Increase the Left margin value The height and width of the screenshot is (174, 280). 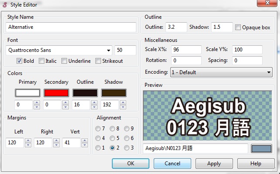[x=28, y=140]
